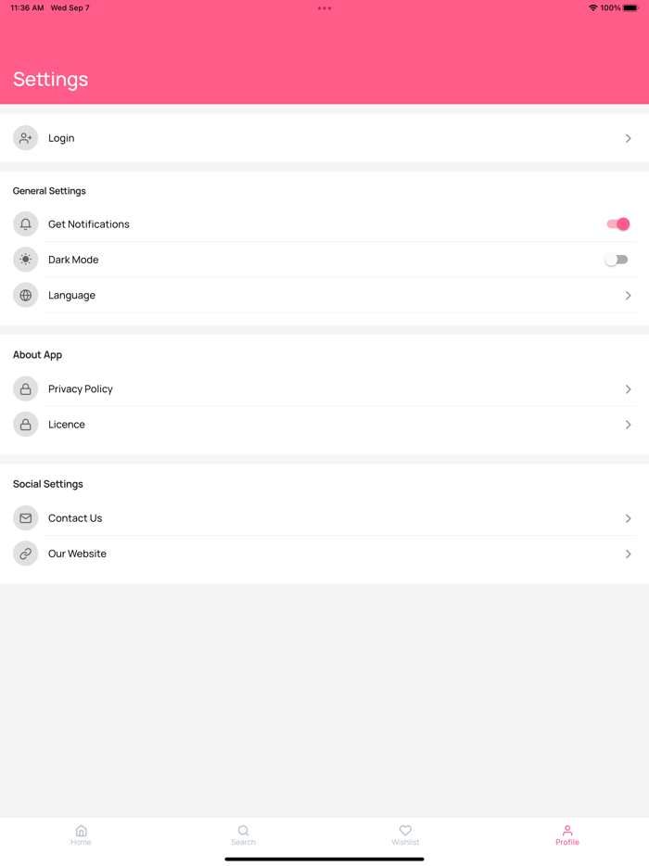Expand the Privacy Policy chevron
Image resolution: width=649 pixels, height=866 pixels.
628,389
